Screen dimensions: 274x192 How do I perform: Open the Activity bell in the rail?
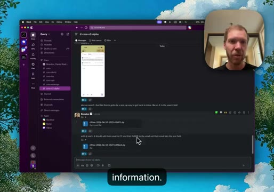[33, 55]
